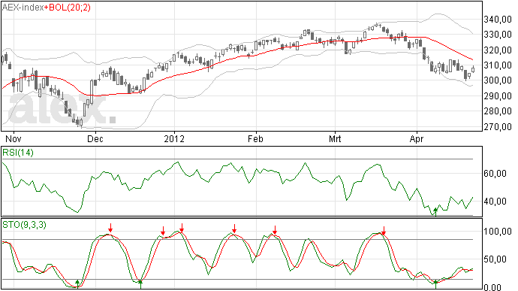Click the green buy arrow in the RSI panel

tap(435, 212)
